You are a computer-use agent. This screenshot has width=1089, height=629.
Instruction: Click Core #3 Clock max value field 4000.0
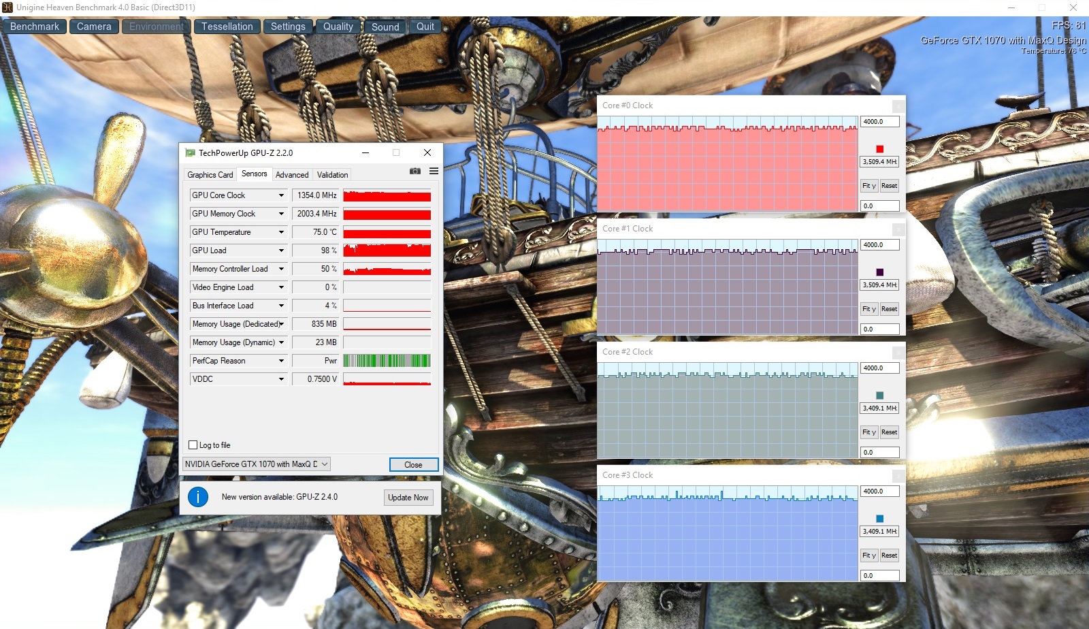point(880,491)
